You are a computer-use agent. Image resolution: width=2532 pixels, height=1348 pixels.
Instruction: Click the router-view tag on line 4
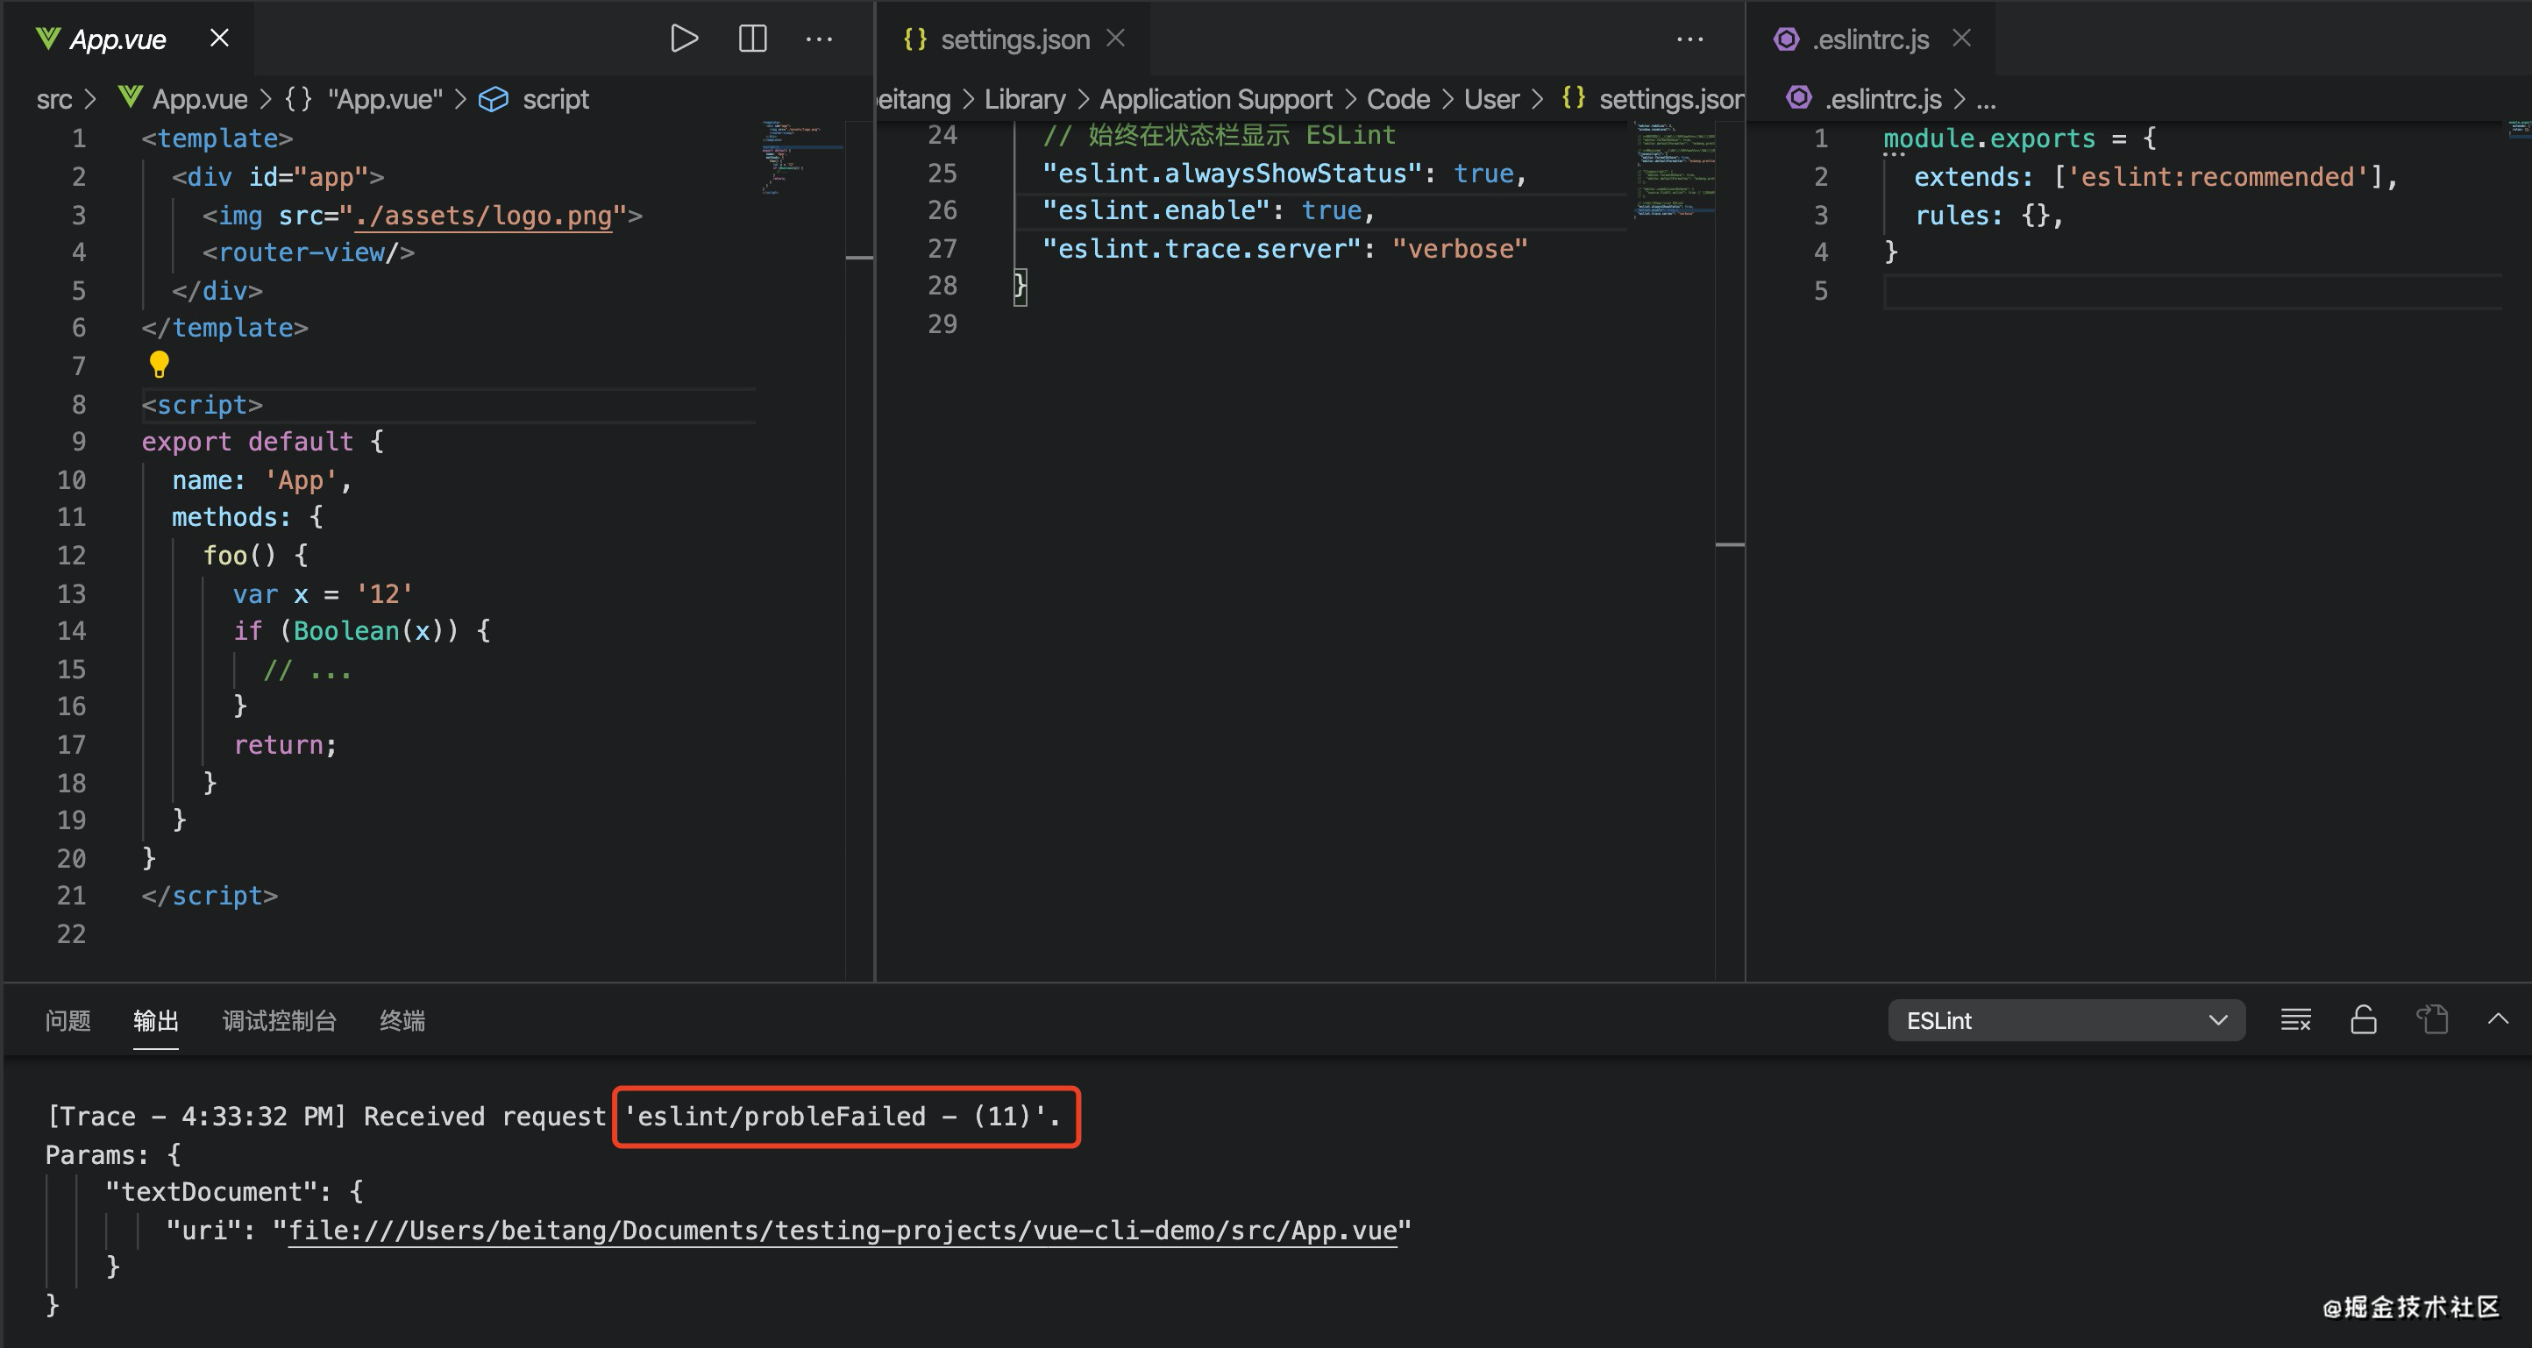pyautogui.click(x=309, y=252)
